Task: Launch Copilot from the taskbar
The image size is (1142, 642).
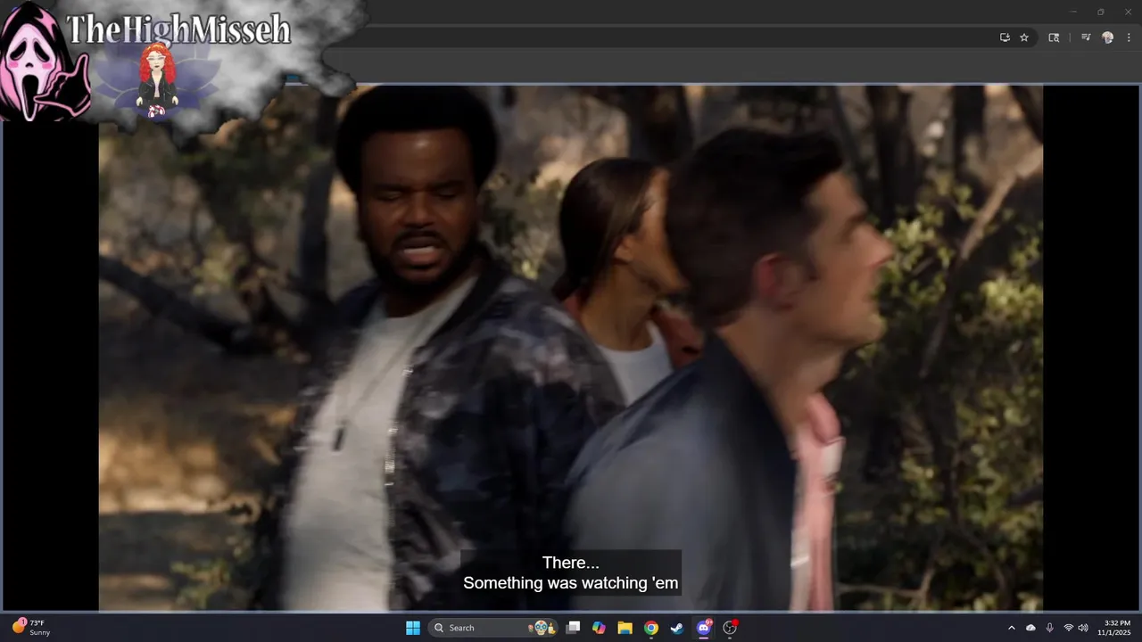Action: (x=599, y=628)
